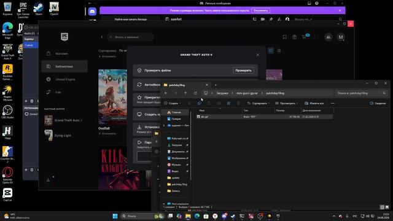Close the patchday18ng Explorer tab
Image resolution: width=393 pixels, height=221 pixels.
(207, 85)
